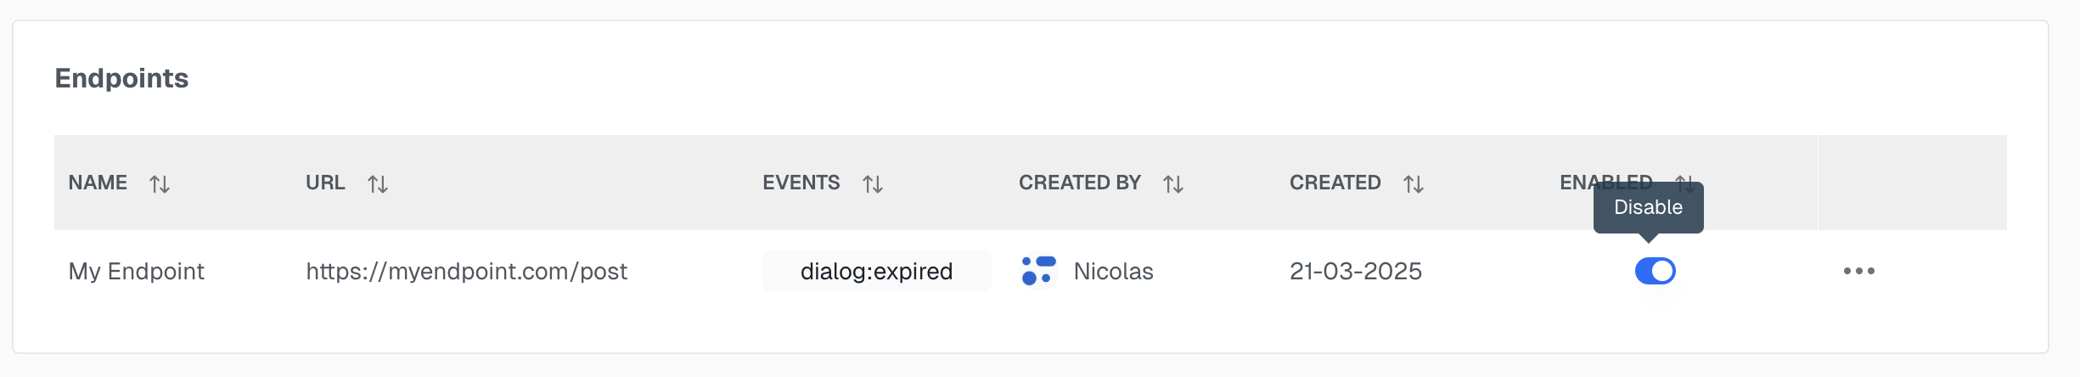The width and height of the screenshot is (2080, 377).
Task: Sort endpoints by Events arrows icon
Action: click(873, 184)
